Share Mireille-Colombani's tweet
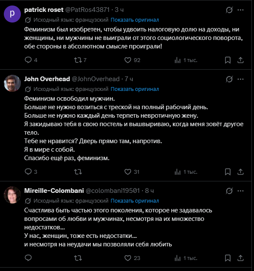Viewport: 254px width, 271px height. click(x=240, y=258)
